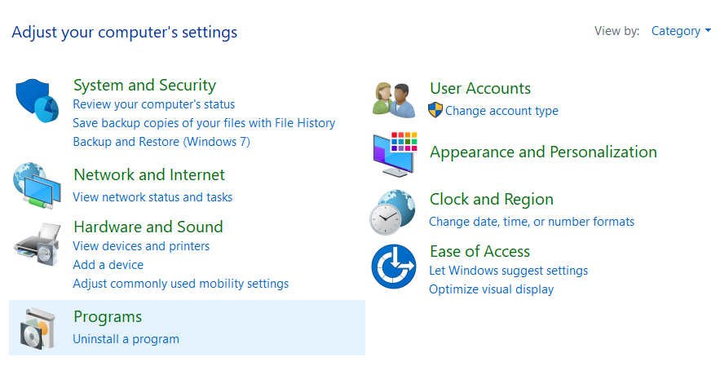720x388 pixels.
Task: Open the View by Category dropdown
Action: (681, 31)
